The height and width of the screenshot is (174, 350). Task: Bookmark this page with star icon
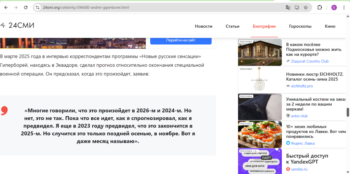click(x=306, y=8)
